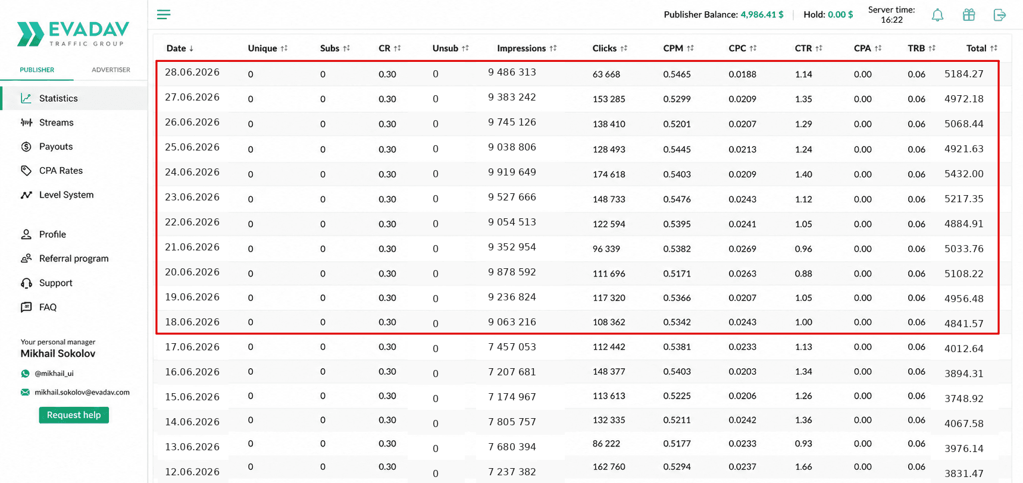The width and height of the screenshot is (1023, 483).
Task: Click Publisher Balance amount 4,986.41 $
Action: [x=762, y=14]
